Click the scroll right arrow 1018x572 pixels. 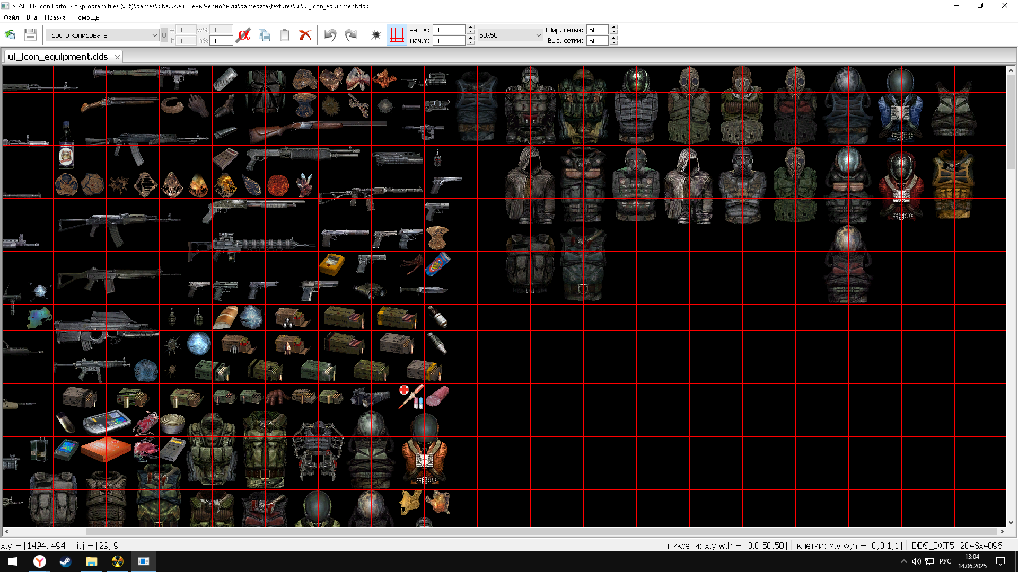1002,531
